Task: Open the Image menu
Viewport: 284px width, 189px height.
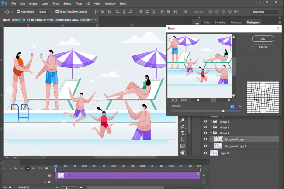Action: [x=33, y=3]
